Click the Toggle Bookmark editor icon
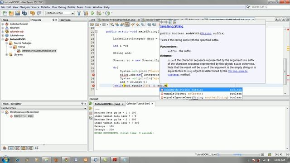The image size is (290, 163). (143, 24)
